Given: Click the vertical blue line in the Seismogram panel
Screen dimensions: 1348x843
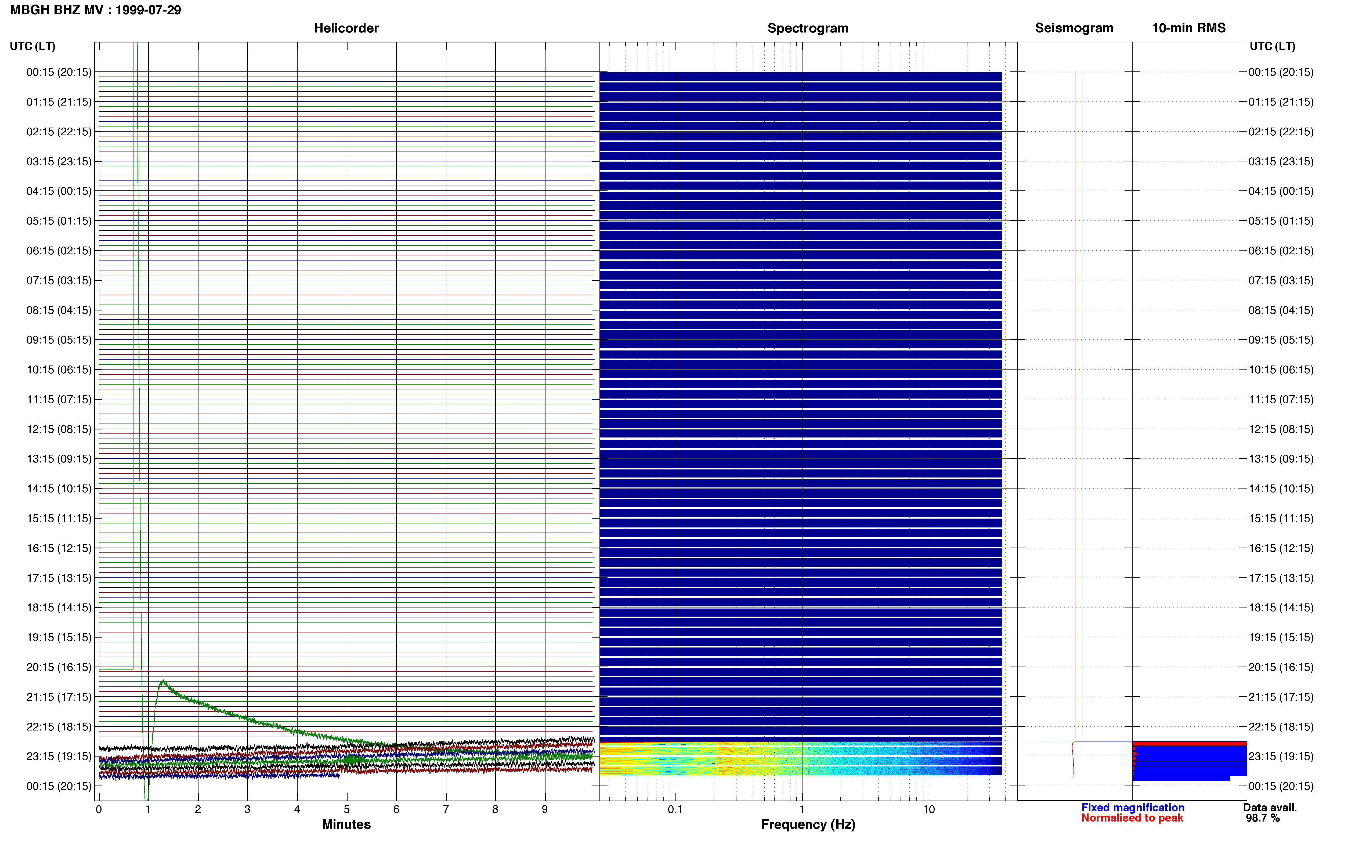Looking at the screenshot, I should (x=1082, y=406).
